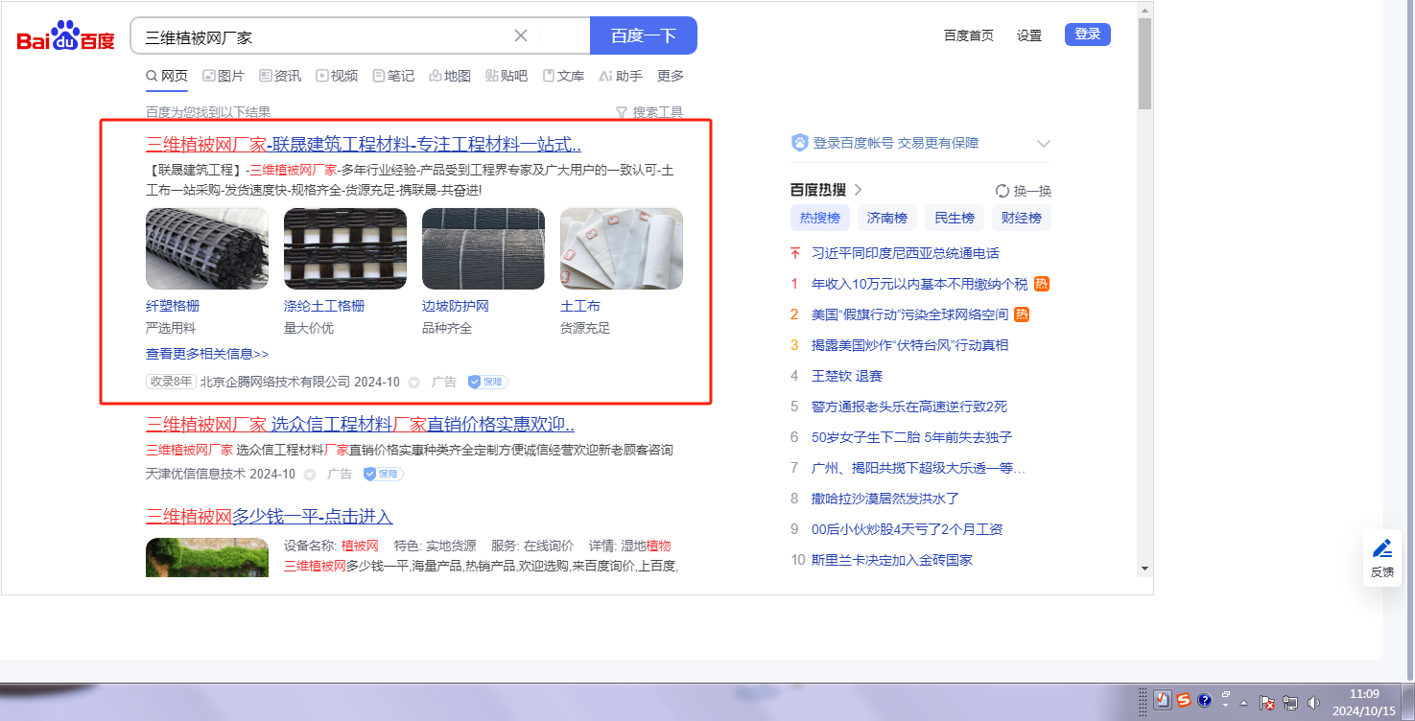
Task: Open dropdown arrow beside 北京企腾网络技术有限公司 2024-10
Action: [414, 383]
